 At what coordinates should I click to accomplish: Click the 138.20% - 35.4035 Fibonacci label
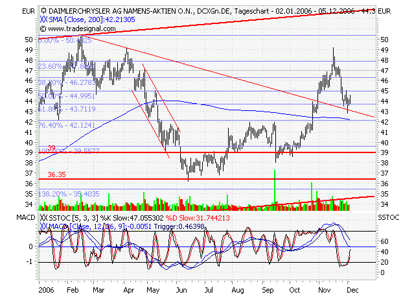(x=69, y=194)
